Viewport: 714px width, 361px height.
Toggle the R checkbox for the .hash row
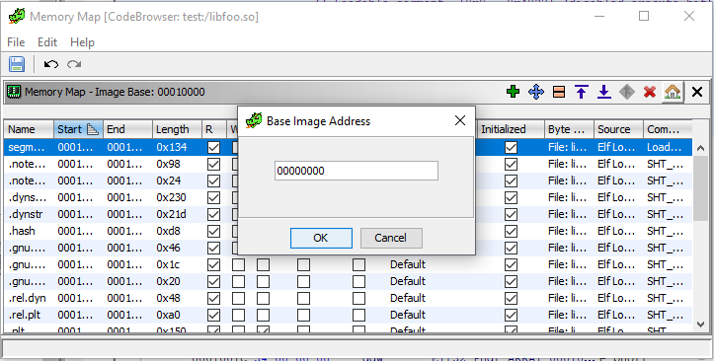pyautogui.click(x=213, y=231)
